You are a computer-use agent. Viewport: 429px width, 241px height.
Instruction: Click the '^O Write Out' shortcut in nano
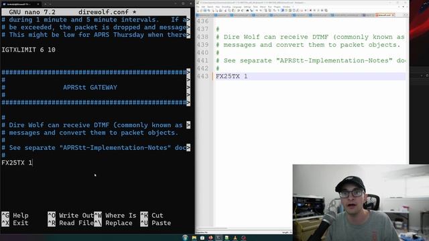(x=70, y=216)
